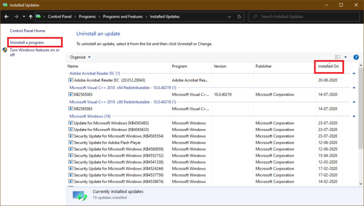This screenshot has width=364, height=206.
Task: Click the Forward navigation arrow
Action: pos(16,17)
